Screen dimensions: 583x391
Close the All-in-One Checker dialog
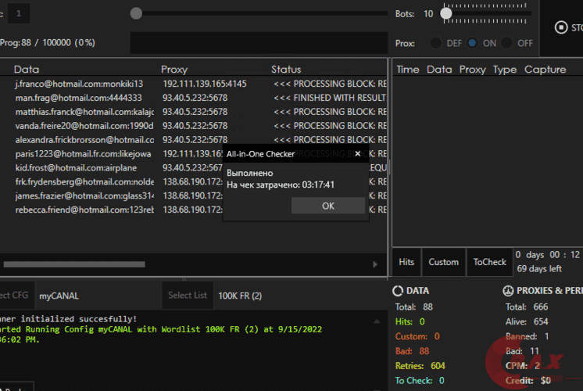coord(357,154)
